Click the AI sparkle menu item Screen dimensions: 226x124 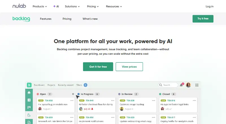tap(56, 6)
